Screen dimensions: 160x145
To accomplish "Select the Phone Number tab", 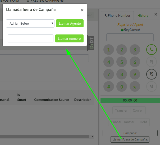I will 117,16.
